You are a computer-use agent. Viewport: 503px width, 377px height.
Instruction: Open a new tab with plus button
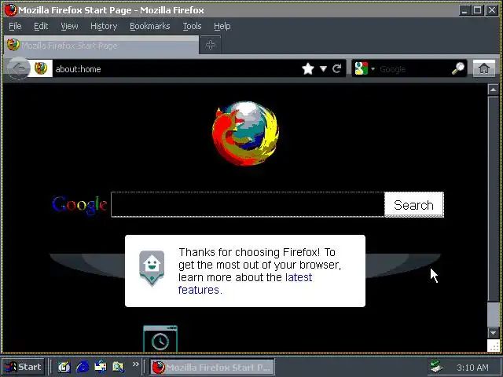pos(210,45)
